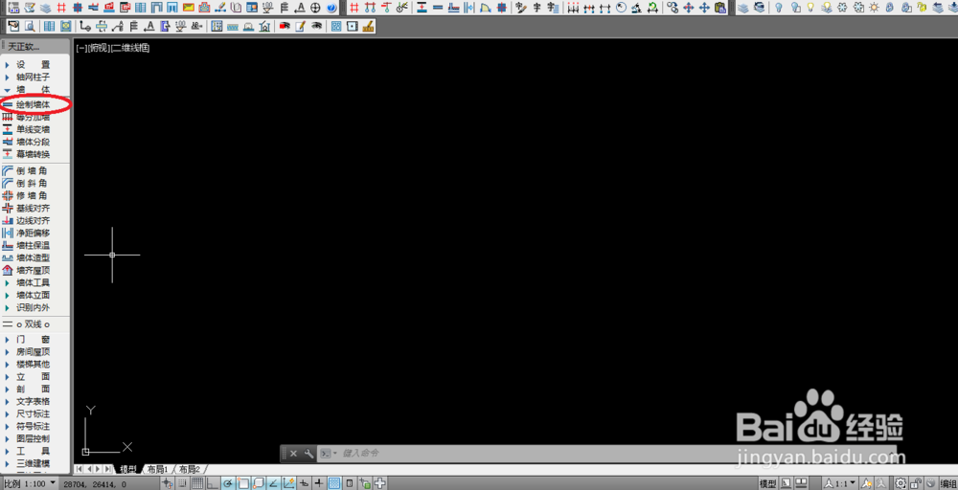
Task: Toggle object snap tracking in status bar
Action: 274,483
